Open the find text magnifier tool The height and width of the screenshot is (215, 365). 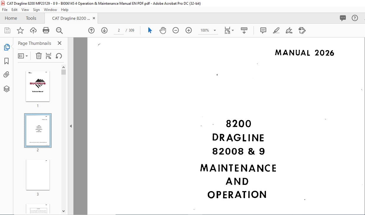[x=59, y=30]
